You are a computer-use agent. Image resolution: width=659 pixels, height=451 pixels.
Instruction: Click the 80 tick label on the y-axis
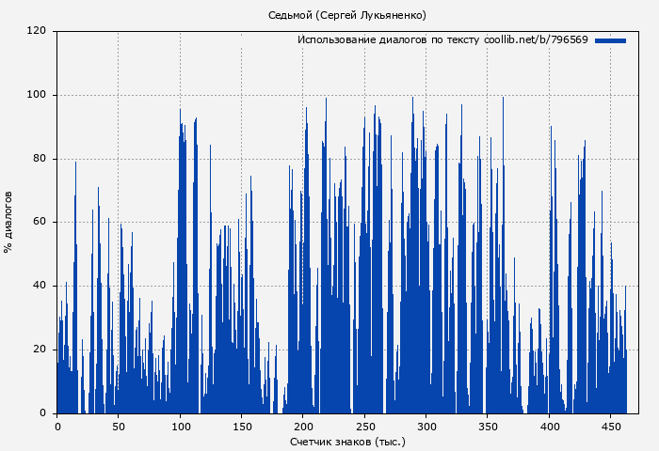(40, 159)
